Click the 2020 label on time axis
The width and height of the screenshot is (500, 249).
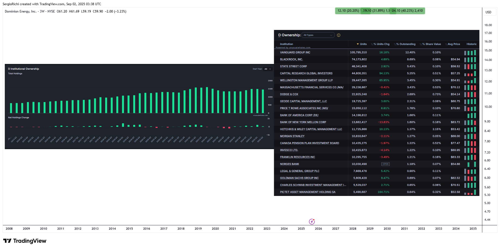pos(215,229)
